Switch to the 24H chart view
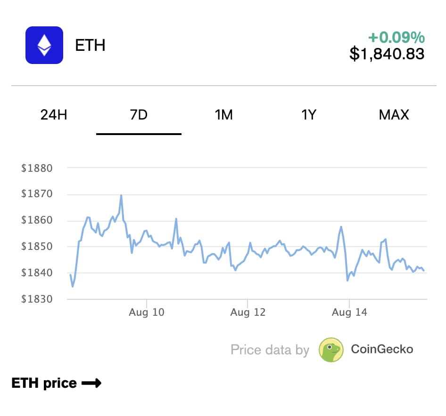The height and width of the screenshot is (416, 446). point(53,114)
